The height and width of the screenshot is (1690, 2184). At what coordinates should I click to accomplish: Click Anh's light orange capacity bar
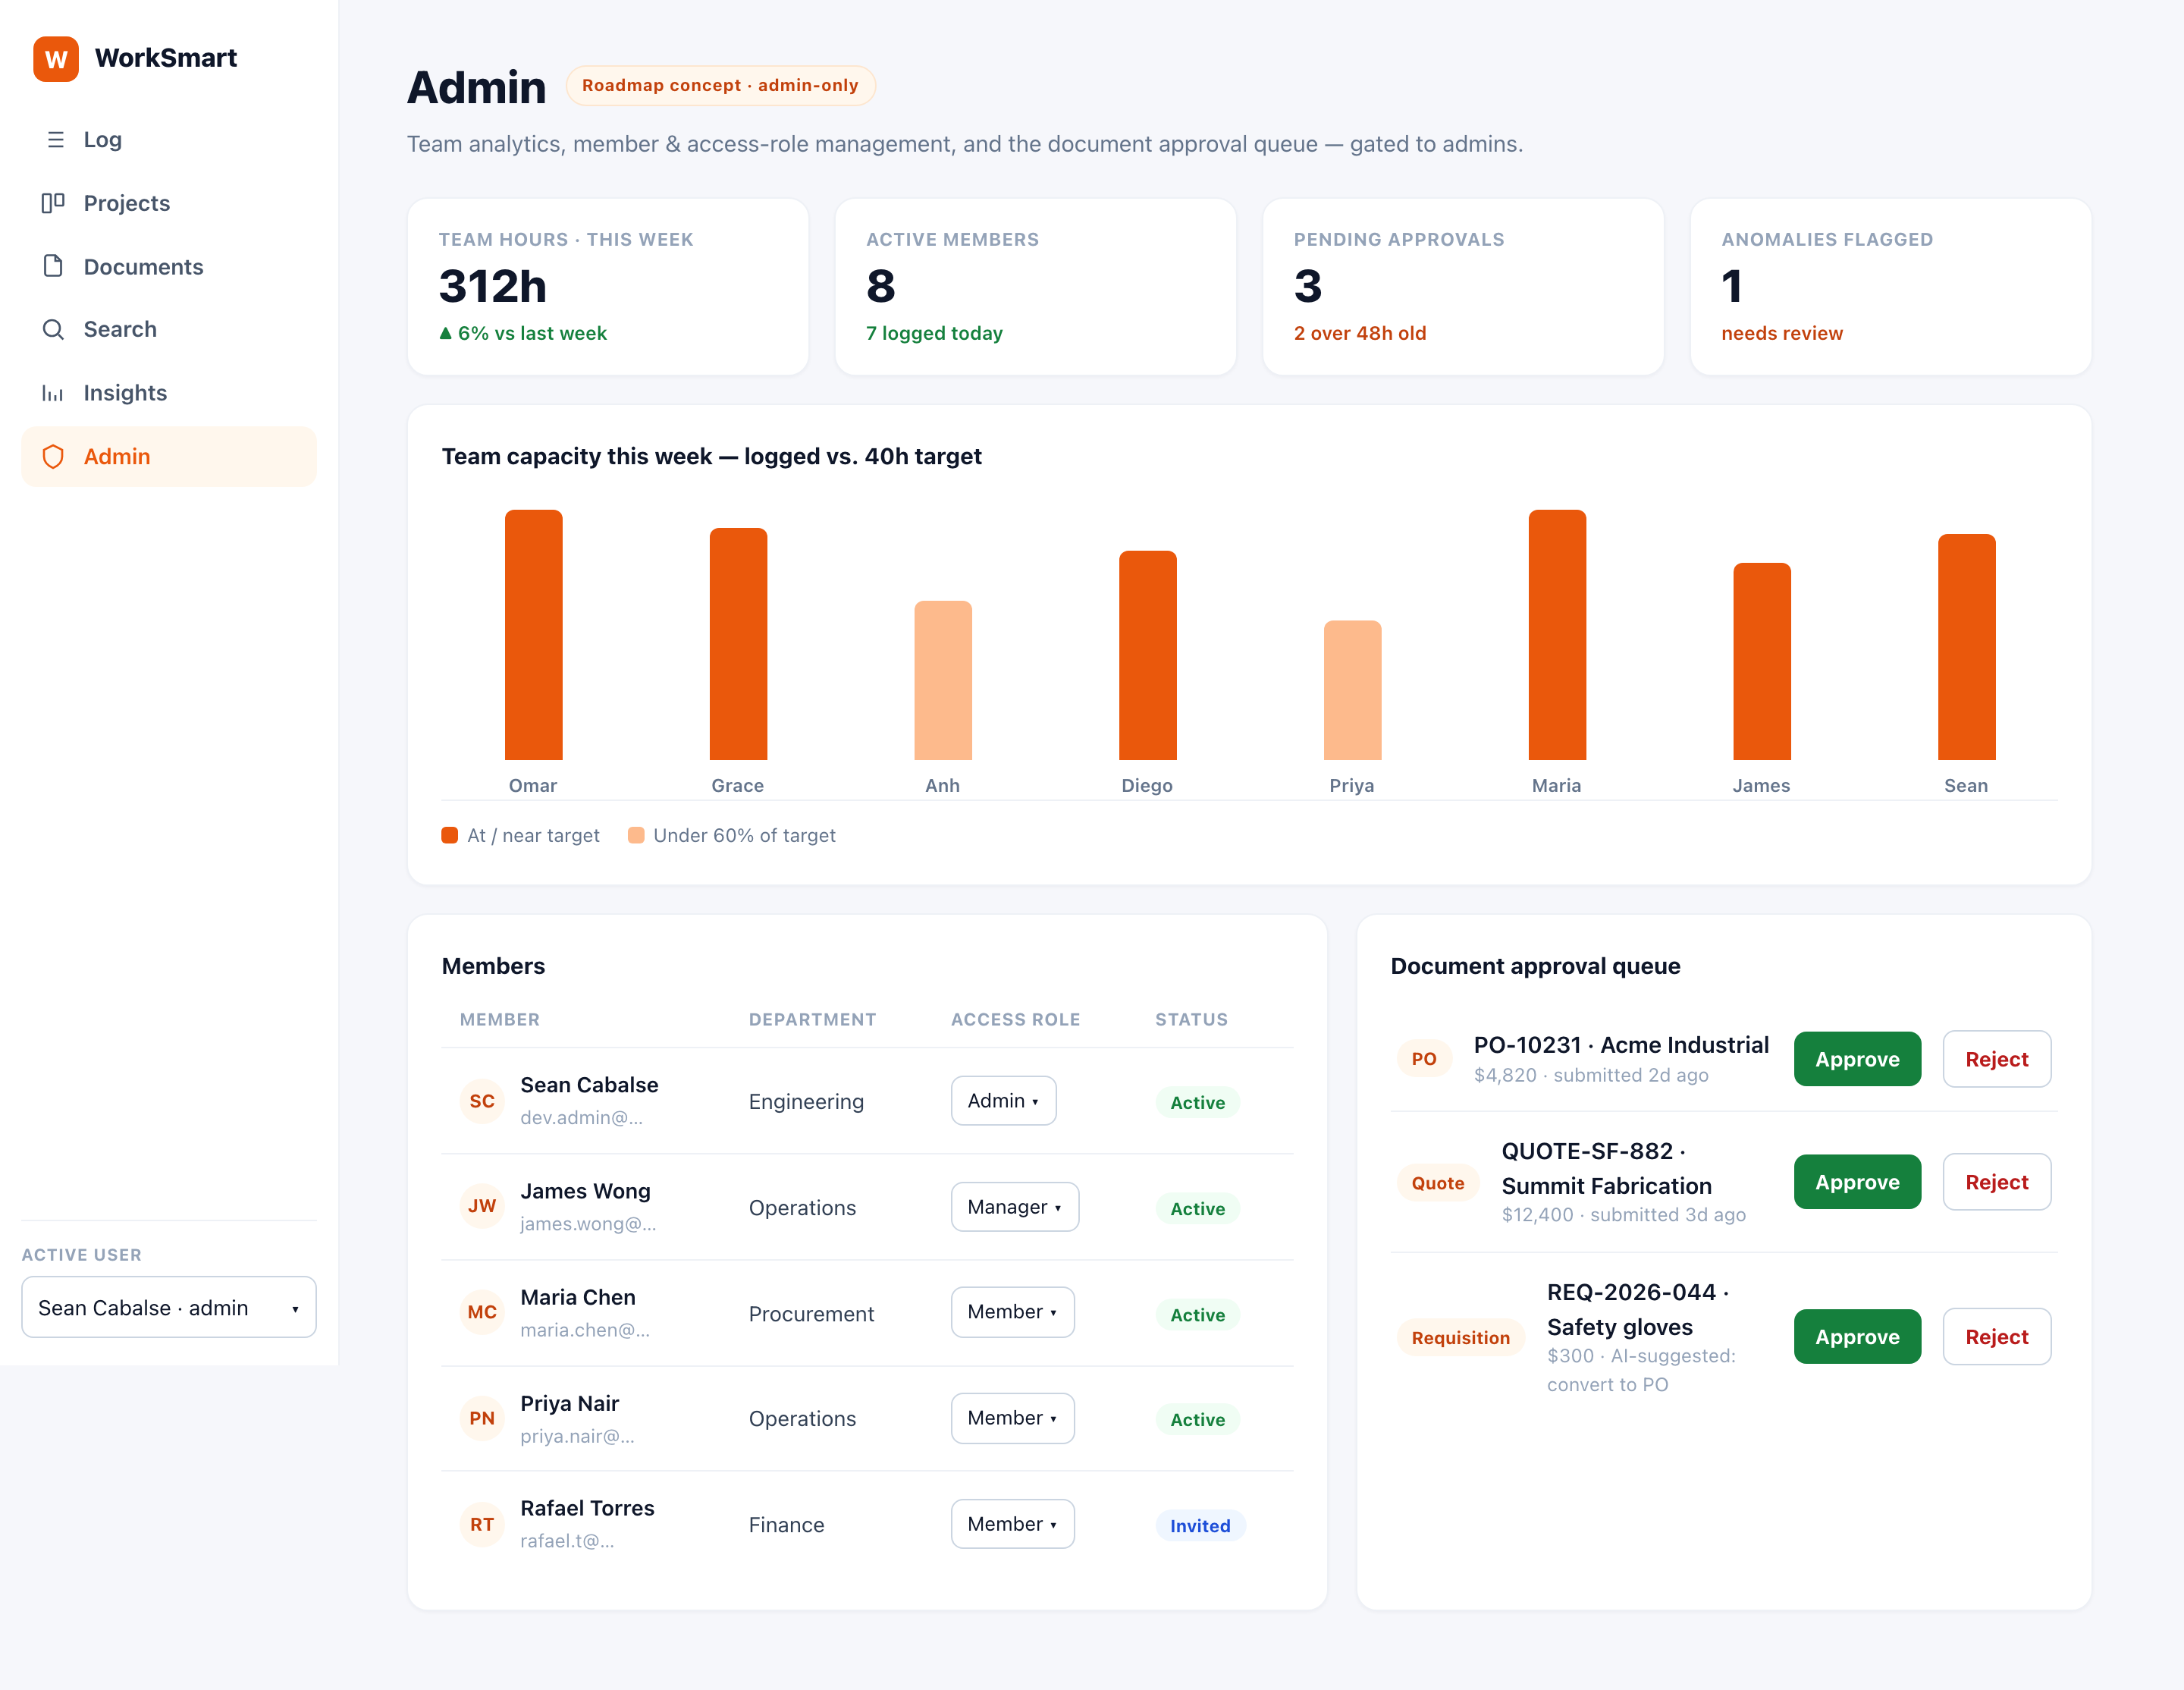click(x=943, y=680)
